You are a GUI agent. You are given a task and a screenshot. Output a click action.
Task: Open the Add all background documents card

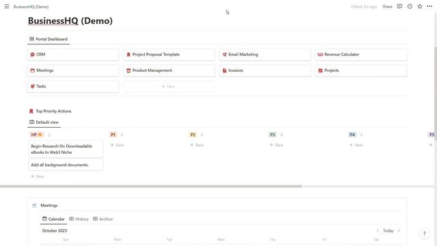(x=66, y=165)
